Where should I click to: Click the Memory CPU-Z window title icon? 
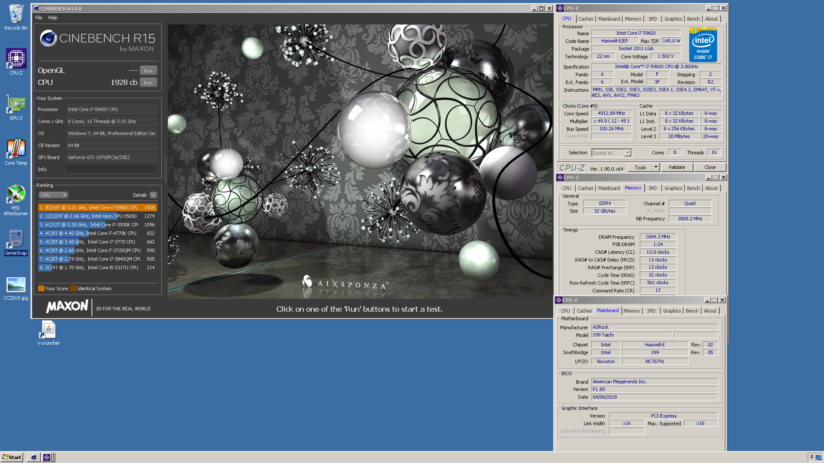click(x=560, y=177)
